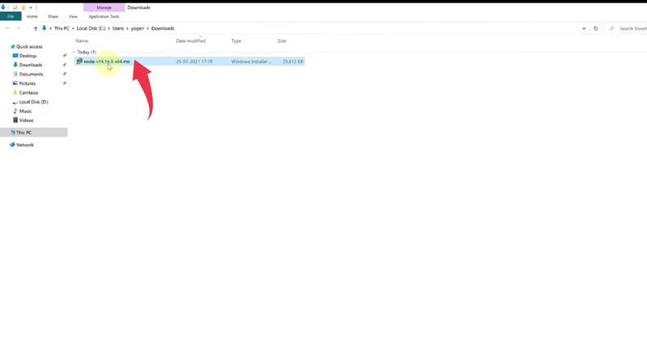The width and height of the screenshot is (647, 364).
Task: Click the Up one level arrow
Action: [x=36, y=28]
